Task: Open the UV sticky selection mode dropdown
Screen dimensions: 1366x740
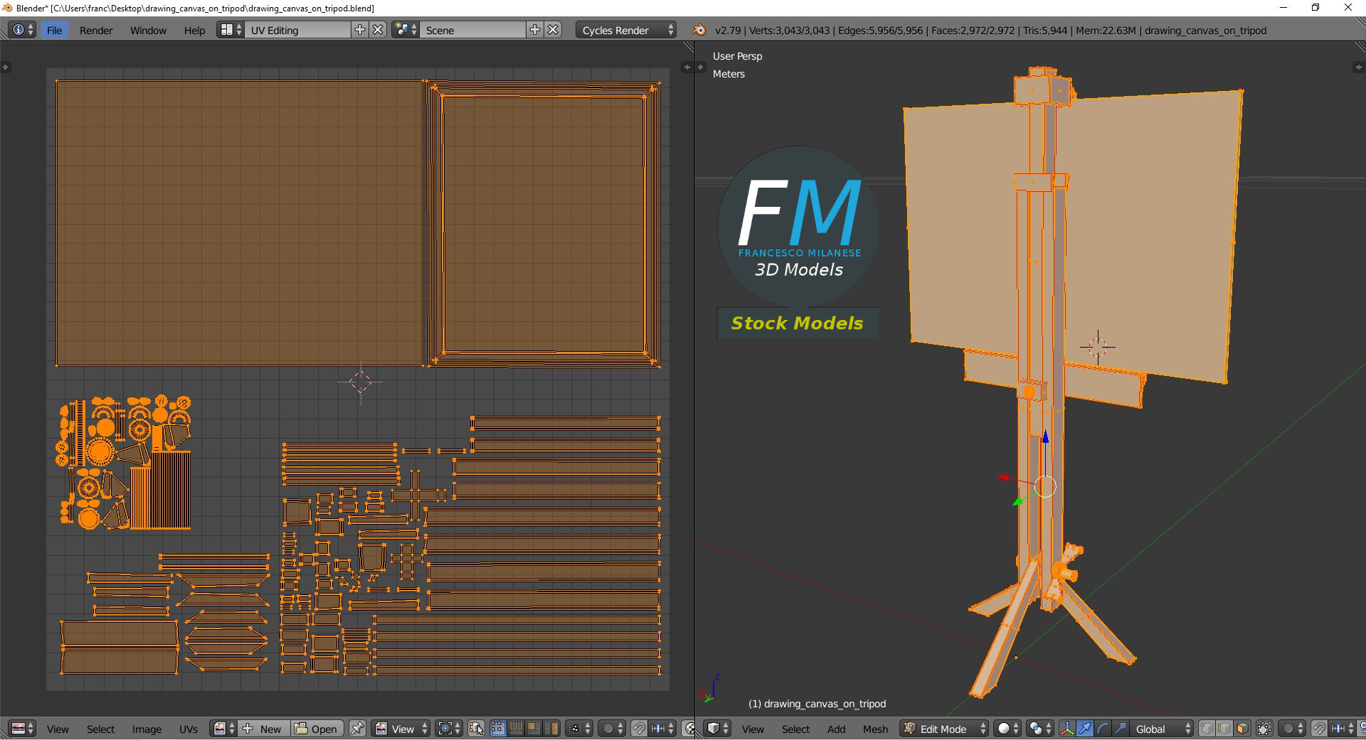Action: point(578,729)
